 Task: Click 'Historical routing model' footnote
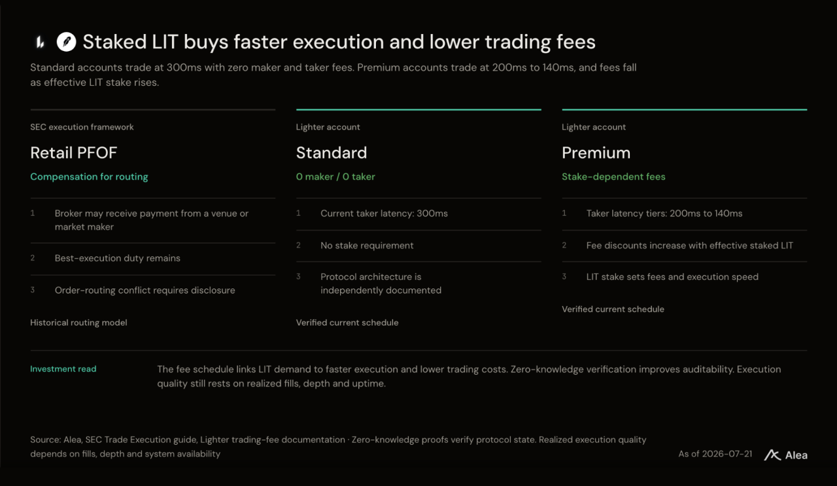pos(78,322)
